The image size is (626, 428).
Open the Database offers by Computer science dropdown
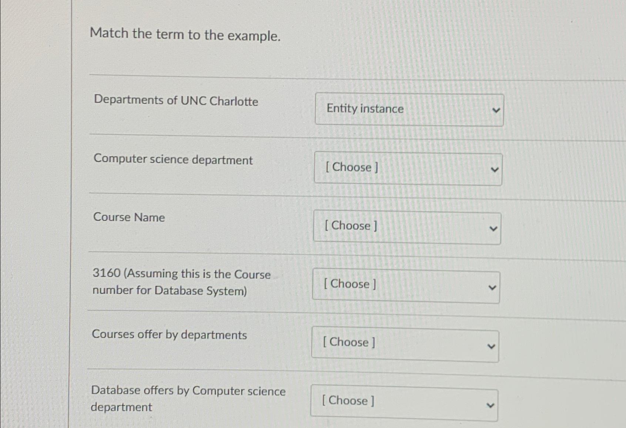coord(404,403)
